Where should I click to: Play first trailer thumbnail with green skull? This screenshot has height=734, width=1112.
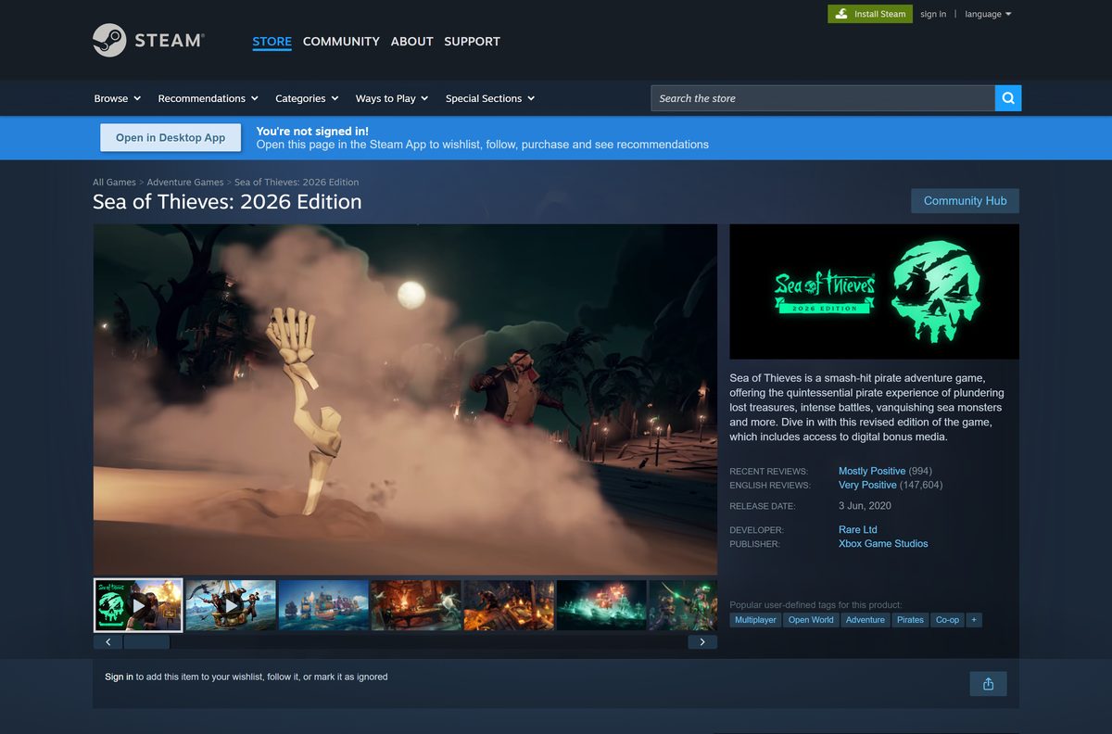tap(138, 605)
